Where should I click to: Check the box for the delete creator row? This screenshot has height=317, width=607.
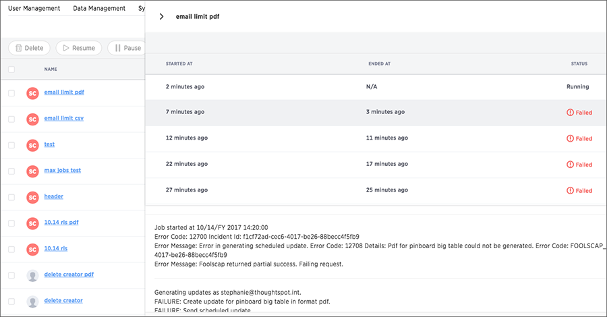point(11,301)
